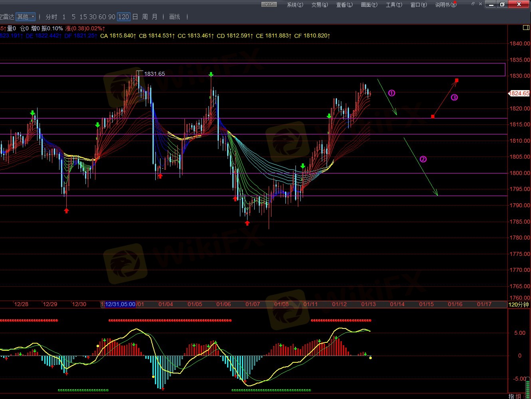
Task: Open the 系统(S) menu
Action: point(295,5)
